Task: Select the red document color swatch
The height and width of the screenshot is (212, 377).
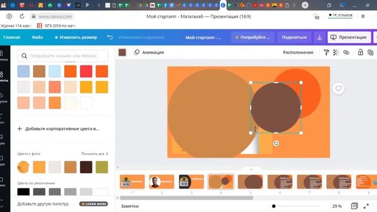Action: point(86,71)
